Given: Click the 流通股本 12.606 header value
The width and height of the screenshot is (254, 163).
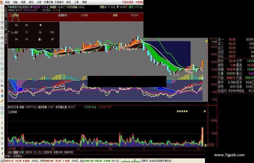Looking at the screenshot, I should click(x=84, y=15).
